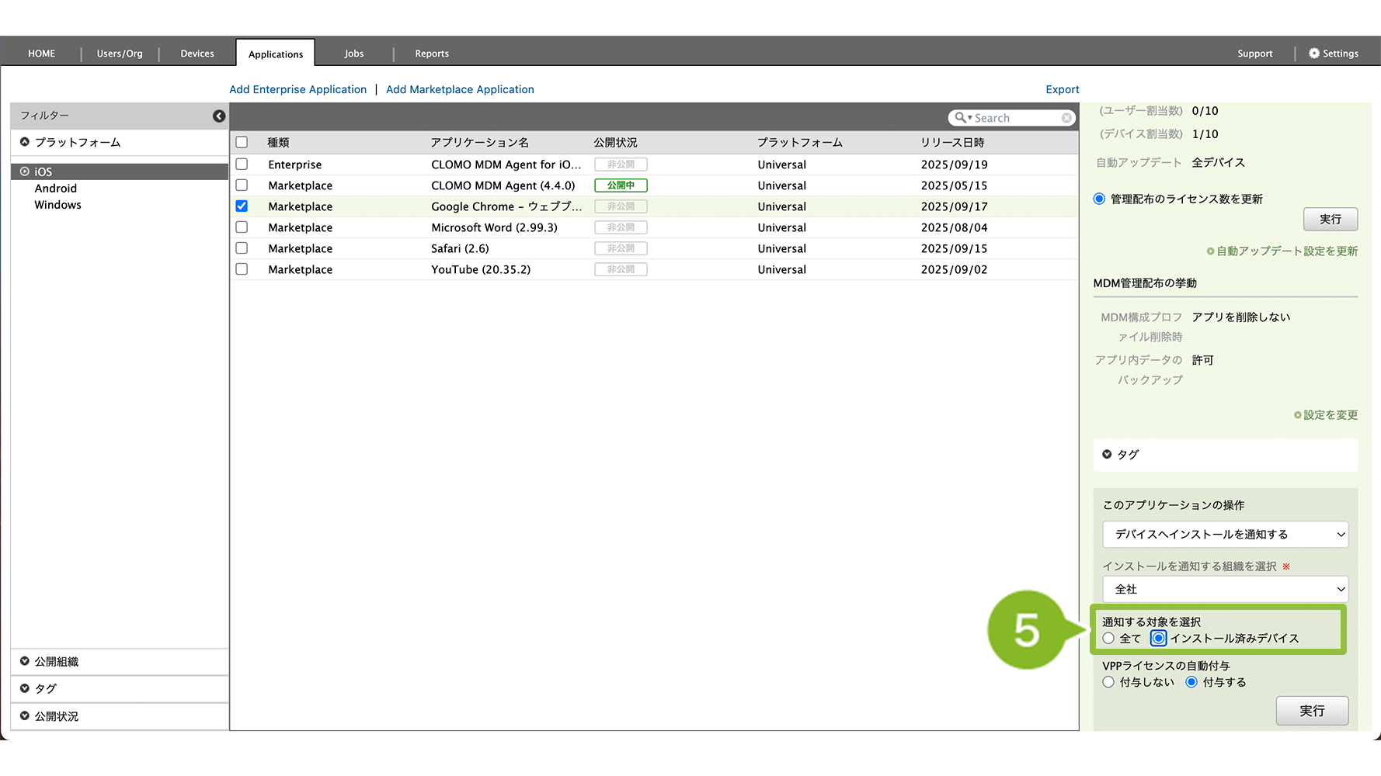Select the 全て radio button
The width and height of the screenshot is (1381, 776).
[x=1108, y=639]
